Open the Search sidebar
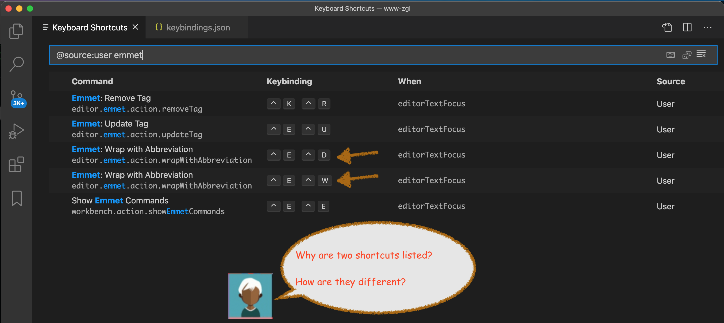Screen dimensions: 724x323 16,64
